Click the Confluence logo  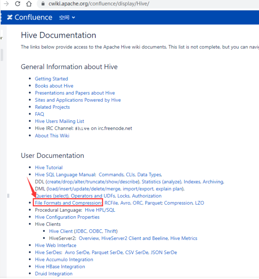click(x=30, y=17)
